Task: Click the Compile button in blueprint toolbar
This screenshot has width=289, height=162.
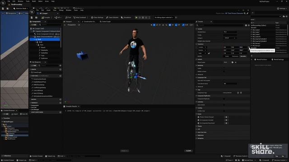Action: tap(46, 18)
